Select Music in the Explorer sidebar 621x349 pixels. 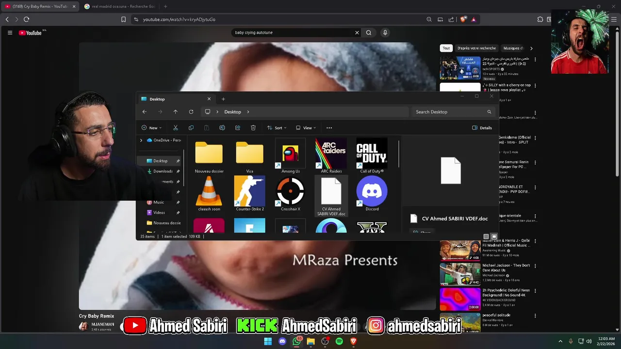coord(159,202)
